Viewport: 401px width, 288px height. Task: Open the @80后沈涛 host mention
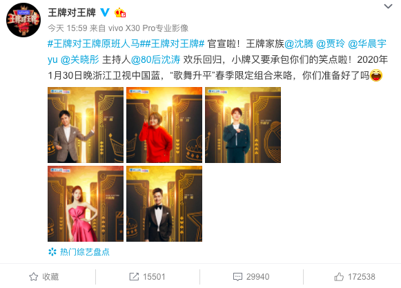[x=155, y=59]
